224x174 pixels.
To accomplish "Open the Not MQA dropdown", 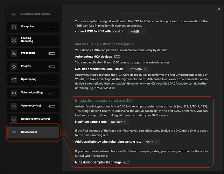I will tap(138, 69).
